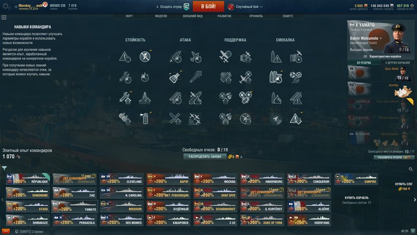Select the diagonal arrow skill under Атака
Screen dimensions: 417x235
coord(195,77)
